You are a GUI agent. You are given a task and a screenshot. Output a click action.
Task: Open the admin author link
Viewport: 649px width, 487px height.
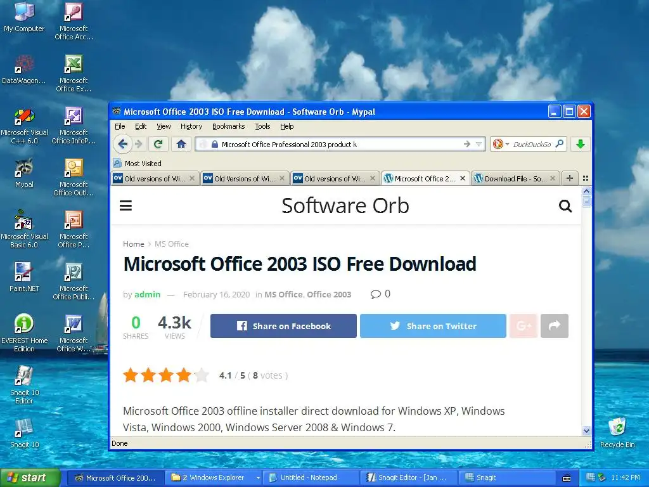(147, 294)
